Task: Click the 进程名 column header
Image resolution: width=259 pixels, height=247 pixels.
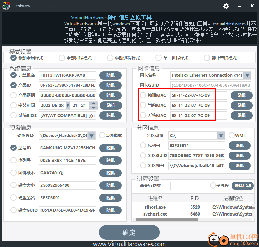Action: pos(155,198)
